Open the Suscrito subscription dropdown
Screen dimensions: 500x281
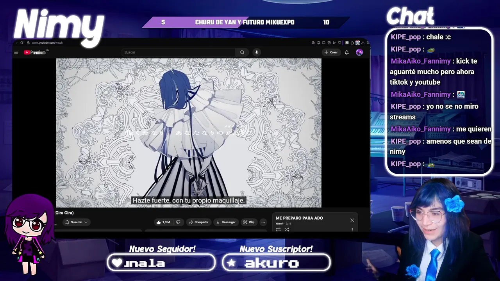77,222
